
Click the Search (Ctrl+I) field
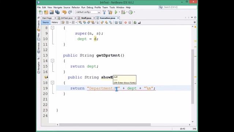178,7
